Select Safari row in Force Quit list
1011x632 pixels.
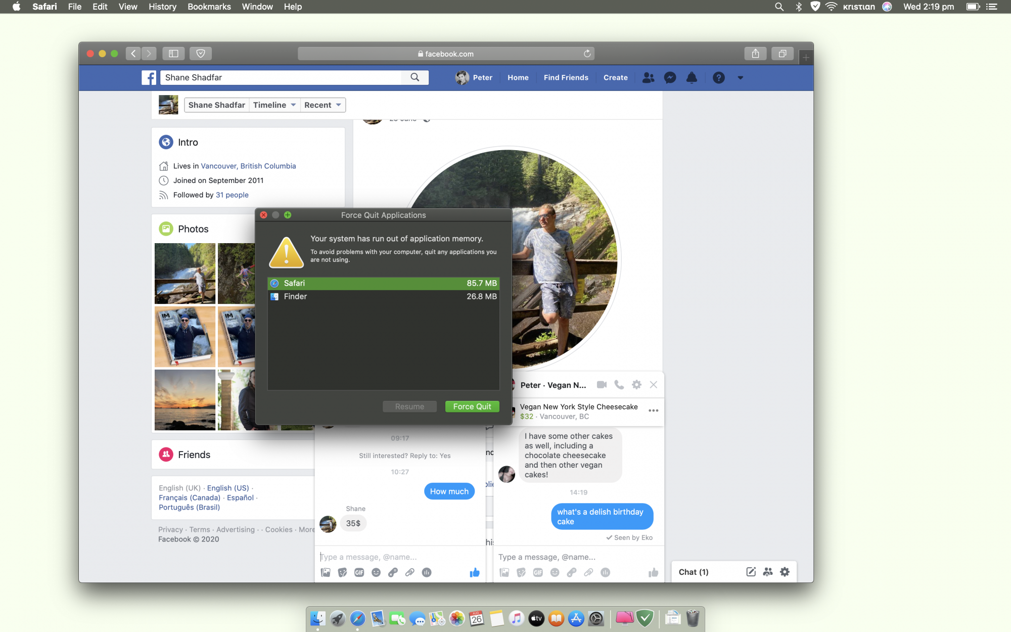pos(384,283)
